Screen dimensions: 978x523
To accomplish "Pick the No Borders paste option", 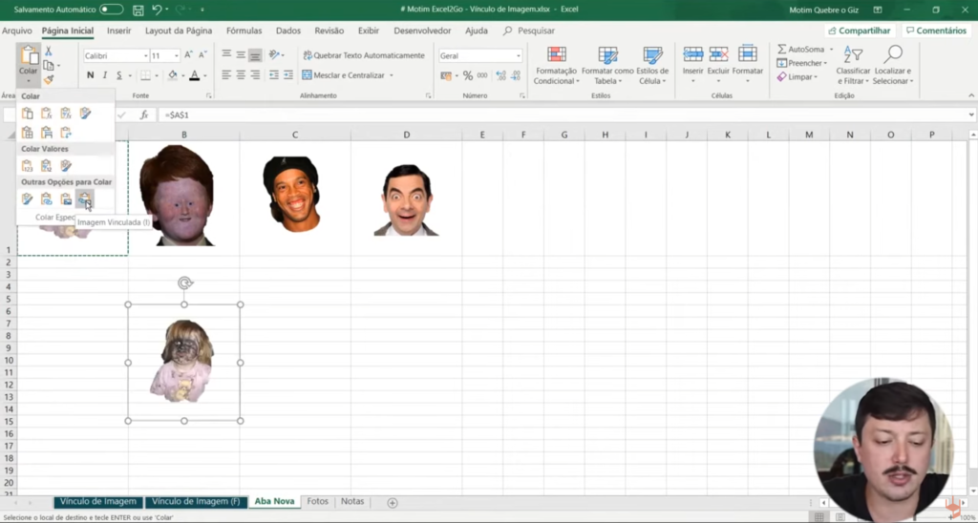I will click(28, 132).
